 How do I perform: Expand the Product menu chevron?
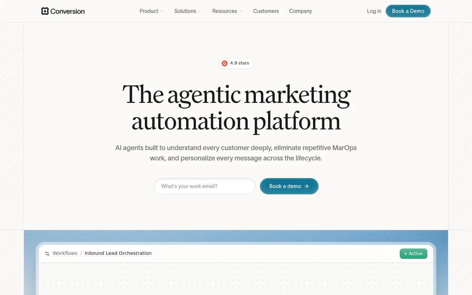tap(162, 11)
